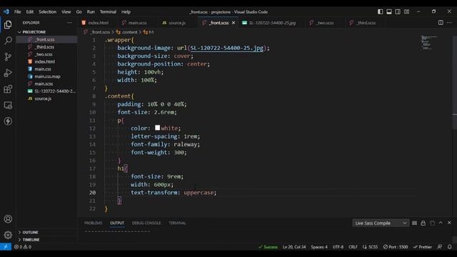This screenshot has height=257, width=457.
Task: Open the Run menu
Action: 91,11
